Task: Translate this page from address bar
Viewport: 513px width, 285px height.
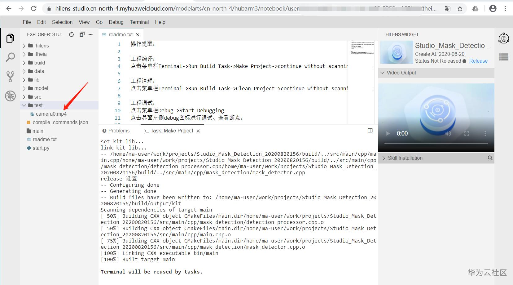Action: pos(447,8)
